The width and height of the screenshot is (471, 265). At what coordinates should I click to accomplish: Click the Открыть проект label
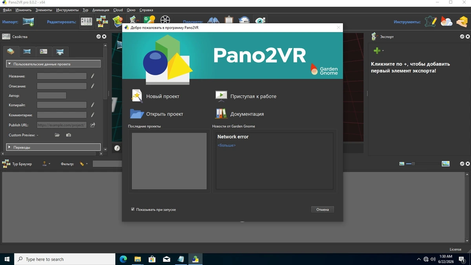point(165,114)
